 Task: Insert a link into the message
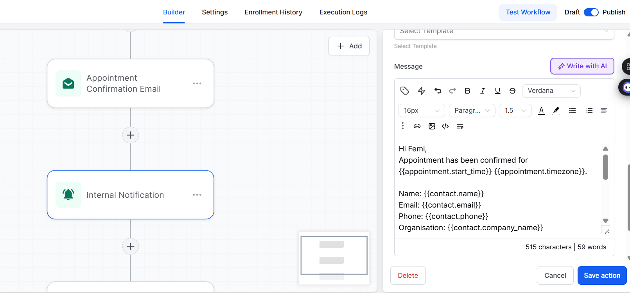pyautogui.click(x=417, y=126)
